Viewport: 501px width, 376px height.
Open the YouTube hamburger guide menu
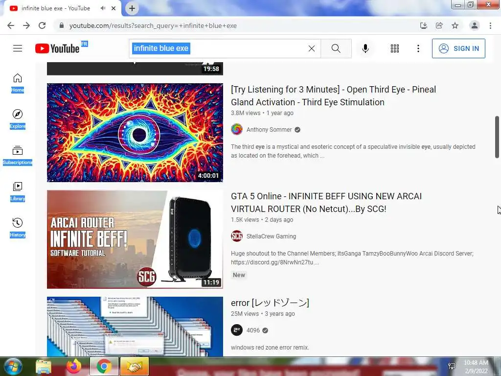pyautogui.click(x=18, y=48)
